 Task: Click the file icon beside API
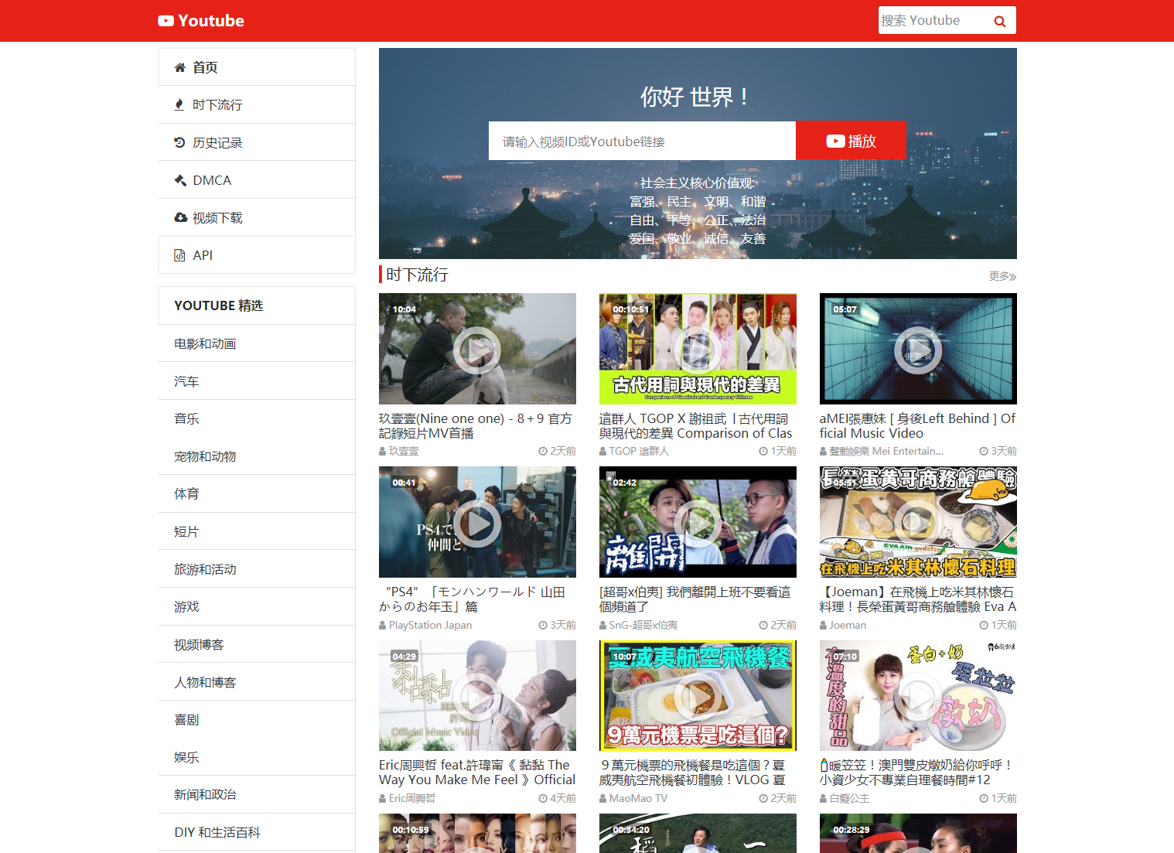pyautogui.click(x=179, y=255)
